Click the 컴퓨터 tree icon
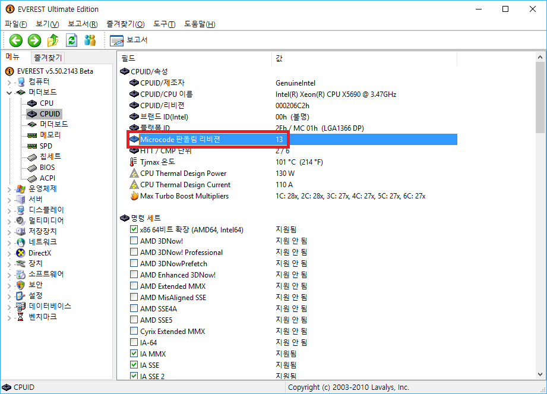The width and height of the screenshot is (547, 394). pyautogui.click(x=21, y=82)
